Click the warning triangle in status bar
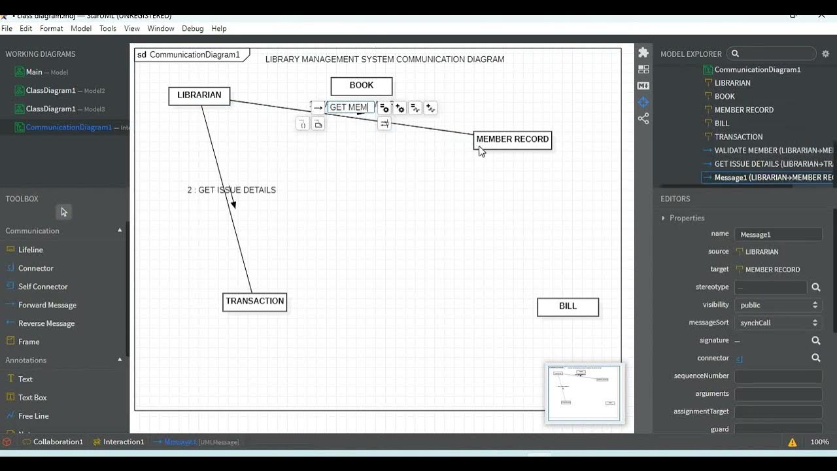Image resolution: width=837 pixels, height=471 pixels. 793,442
